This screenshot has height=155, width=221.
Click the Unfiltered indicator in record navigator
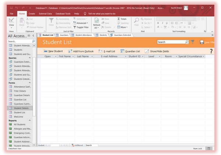tap(77, 145)
